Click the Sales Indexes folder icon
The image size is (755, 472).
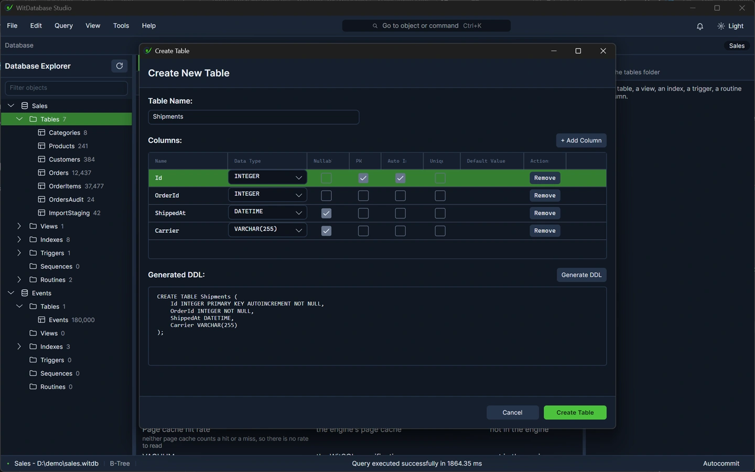33,240
